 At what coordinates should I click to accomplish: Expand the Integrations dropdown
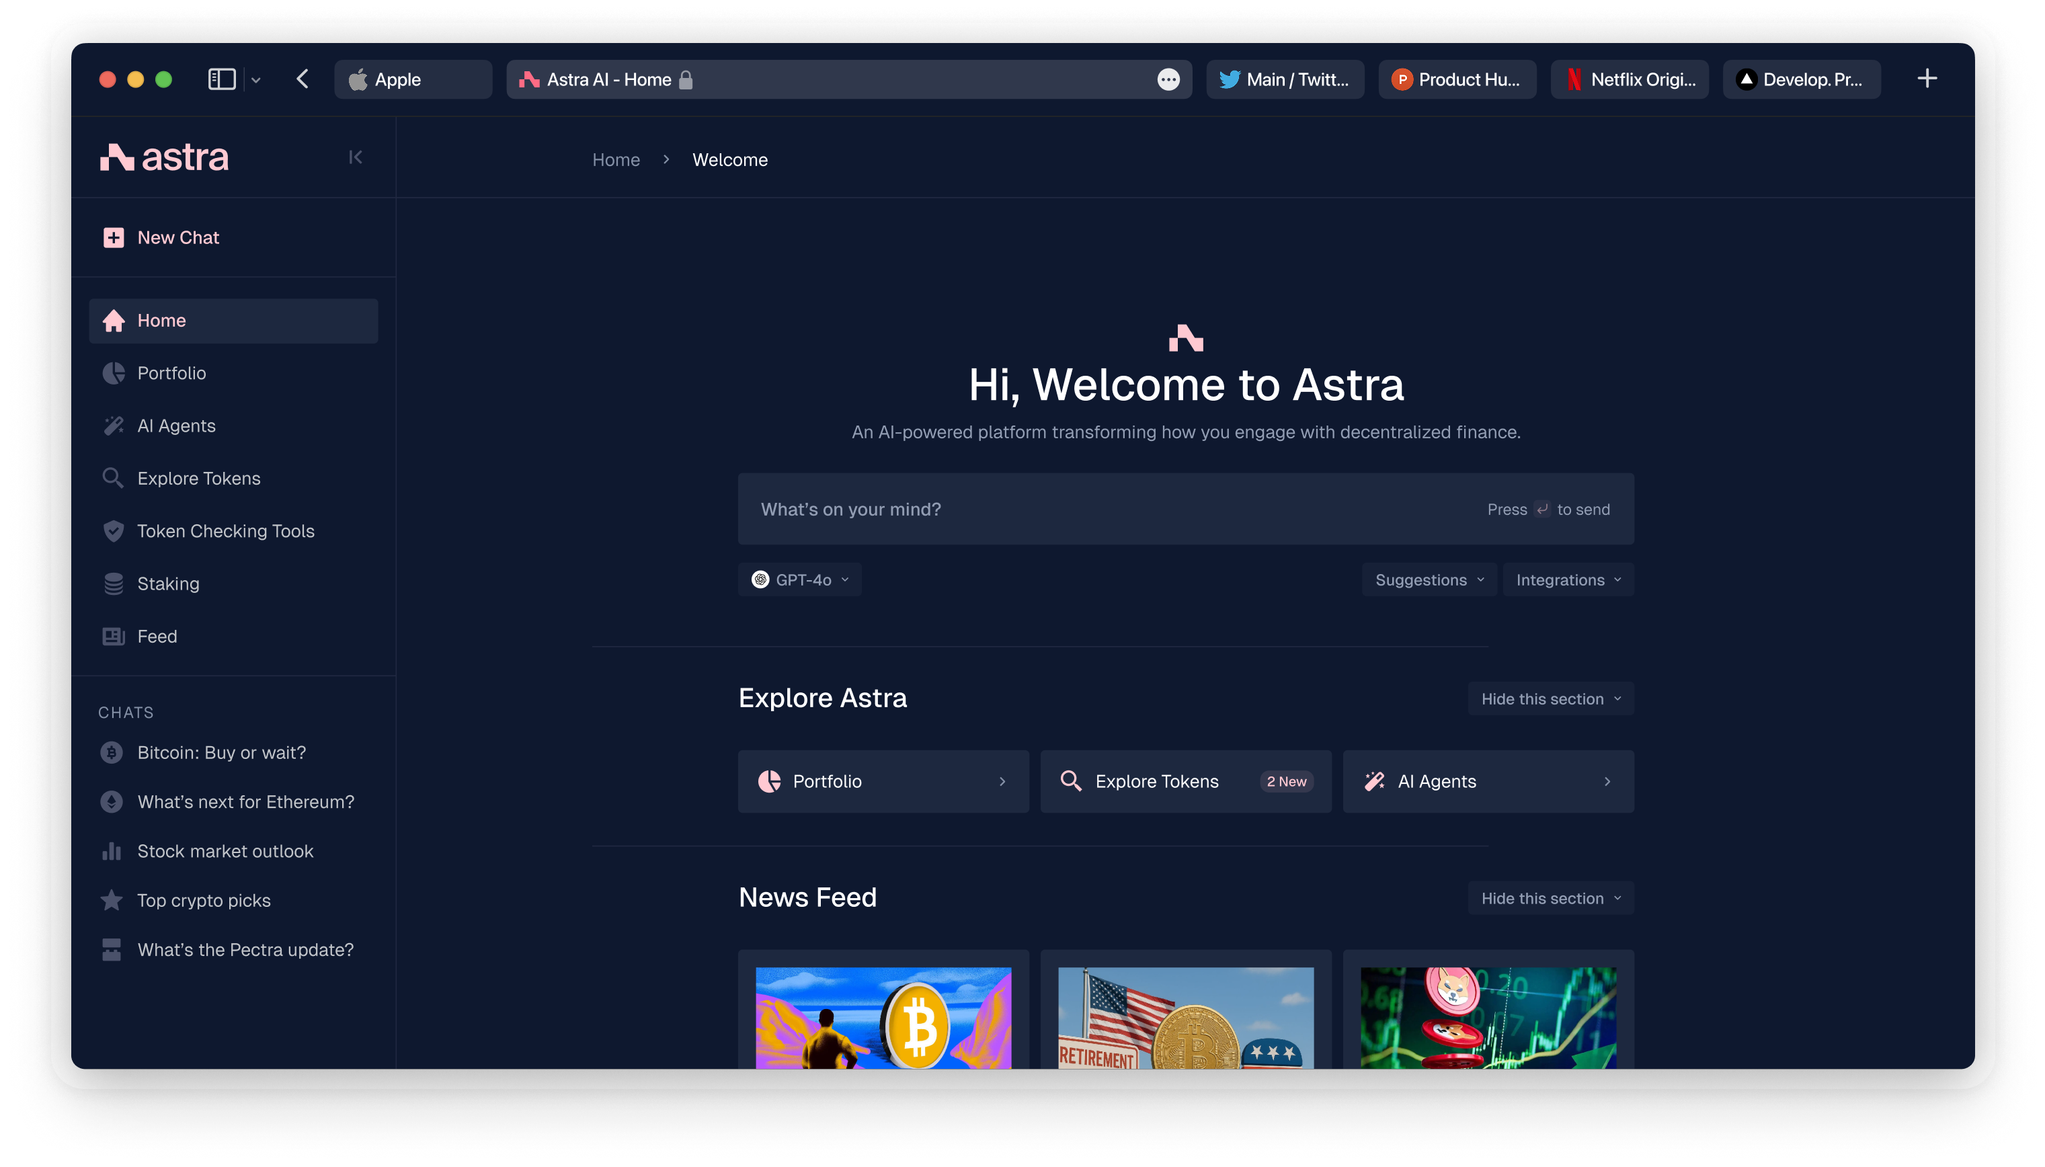[x=1568, y=579]
